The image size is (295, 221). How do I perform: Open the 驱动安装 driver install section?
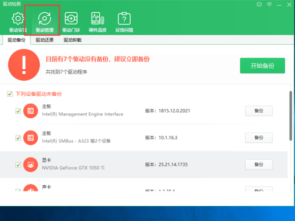coord(18,22)
